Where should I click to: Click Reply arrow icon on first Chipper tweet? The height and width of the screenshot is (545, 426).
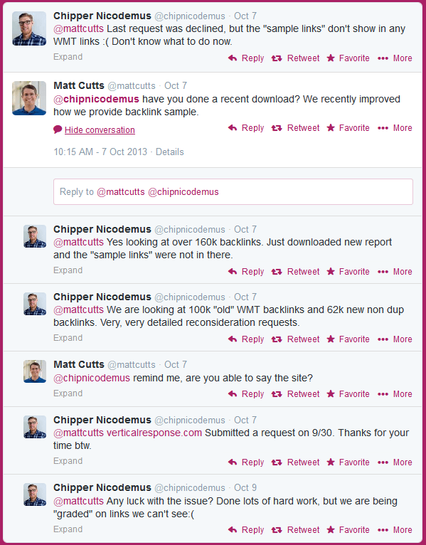tap(233, 58)
